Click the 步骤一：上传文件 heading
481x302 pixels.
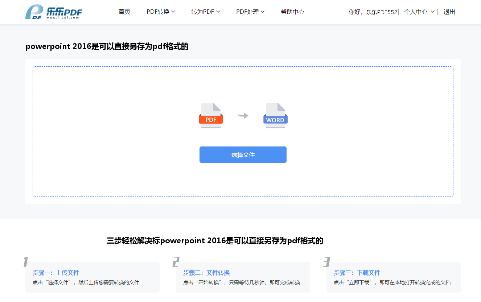pos(56,273)
